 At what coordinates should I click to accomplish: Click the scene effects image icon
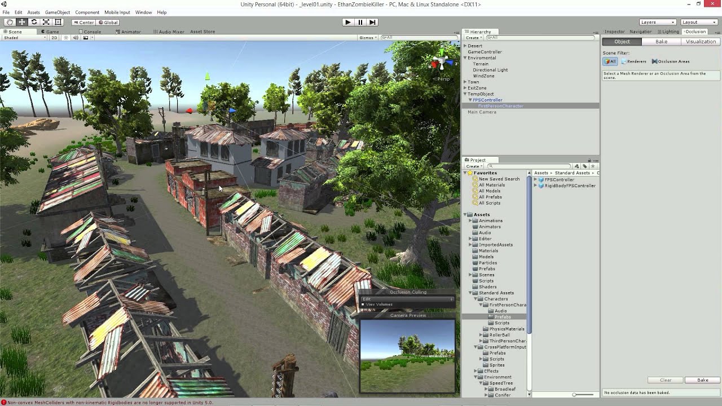click(x=86, y=38)
